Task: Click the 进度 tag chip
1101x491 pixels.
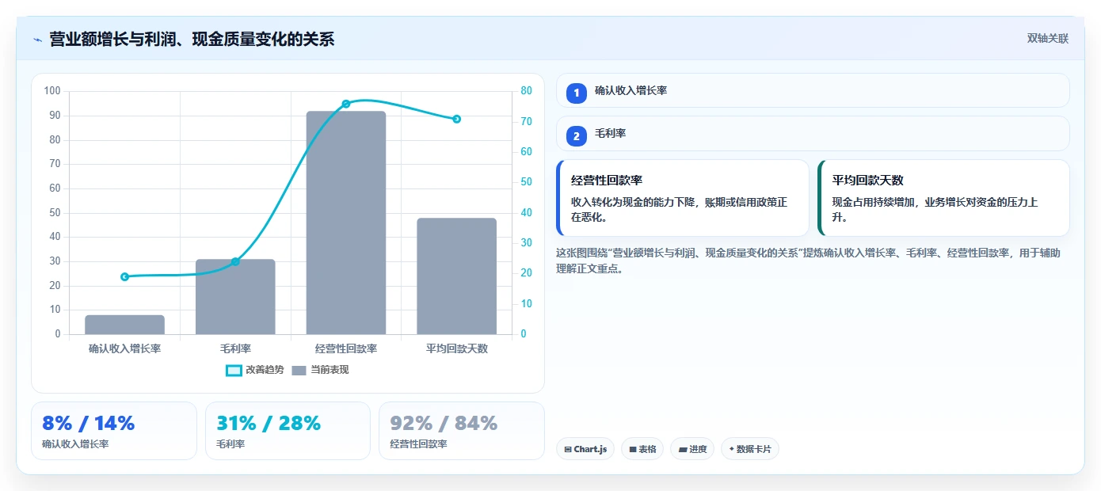Action: (692, 449)
